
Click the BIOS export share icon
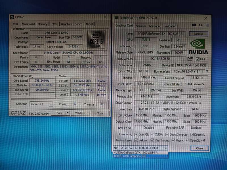point(190,59)
